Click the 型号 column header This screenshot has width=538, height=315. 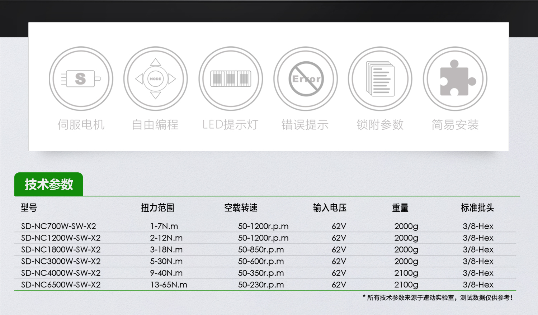pyautogui.click(x=29, y=208)
